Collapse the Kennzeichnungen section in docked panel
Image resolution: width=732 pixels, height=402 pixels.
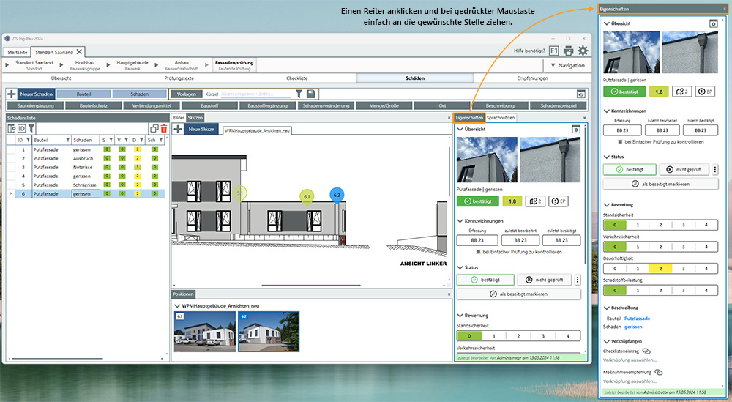pyautogui.click(x=460, y=220)
